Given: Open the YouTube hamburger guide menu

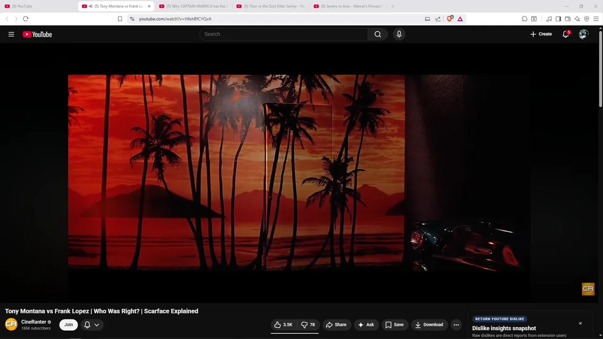Looking at the screenshot, I should coord(11,34).
